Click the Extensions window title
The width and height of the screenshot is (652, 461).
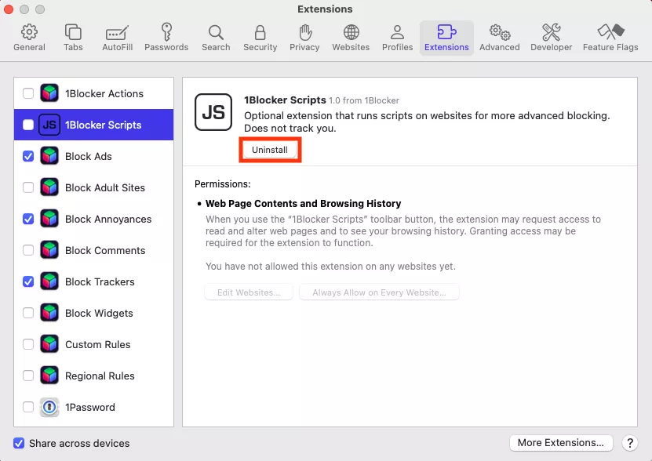325,9
